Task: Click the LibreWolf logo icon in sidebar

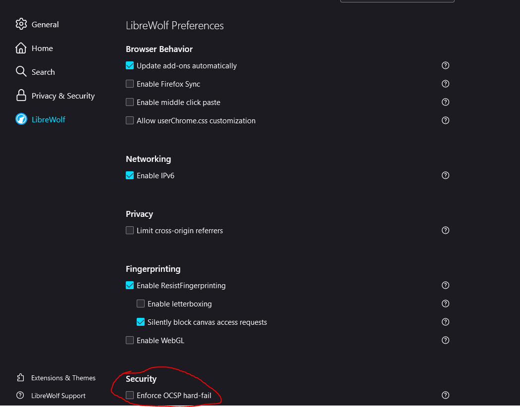Action: point(21,119)
